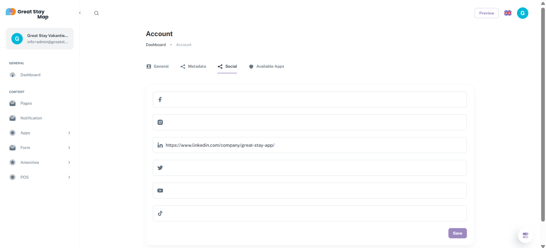Focus the YouTube URL input field
The height and width of the screenshot is (248, 546).
pyautogui.click(x=310, y=191)
